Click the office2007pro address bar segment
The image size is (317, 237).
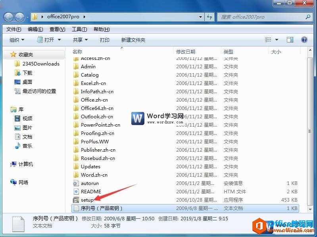[63, 17]
